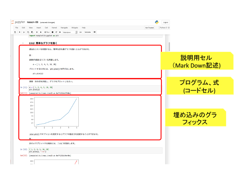This screenshot has width=246, height=184.
Task: Open the Cell menu
Action: [46, 27]
